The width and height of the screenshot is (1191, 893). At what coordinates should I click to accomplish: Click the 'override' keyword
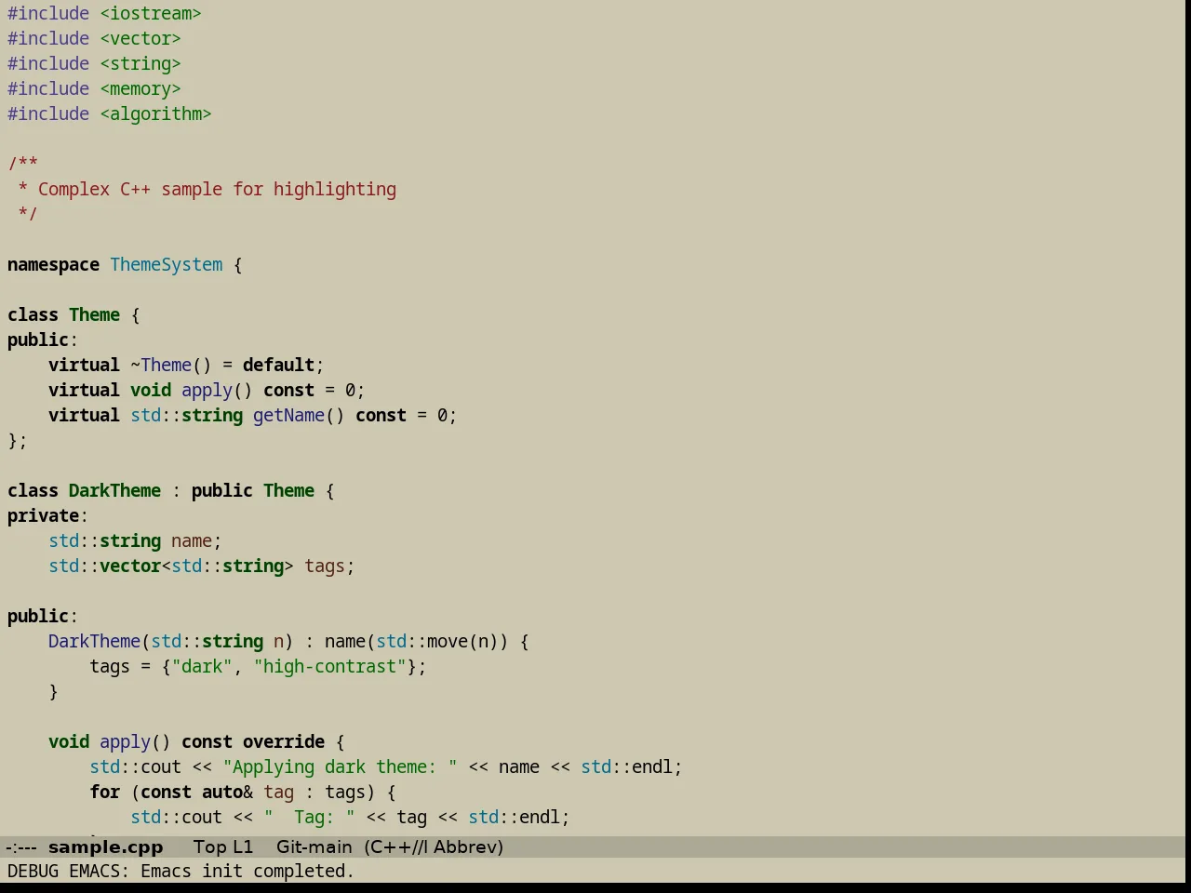coord(284,742)
